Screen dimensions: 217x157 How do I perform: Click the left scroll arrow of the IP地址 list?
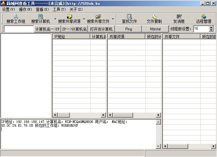pos(55,115)
